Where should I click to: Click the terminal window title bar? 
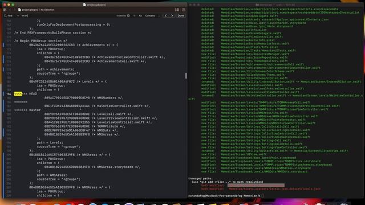point(276,5)
